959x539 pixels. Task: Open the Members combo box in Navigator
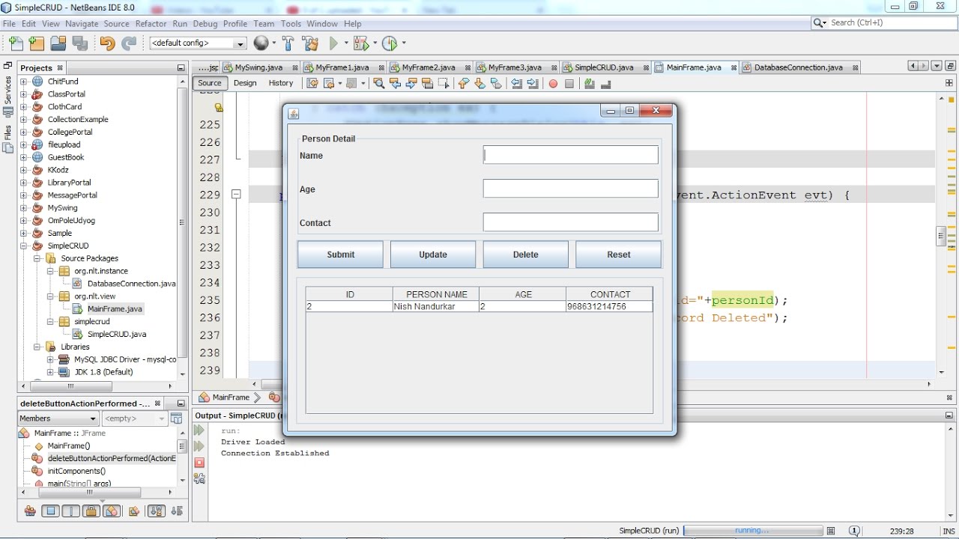tap(58, 418)
